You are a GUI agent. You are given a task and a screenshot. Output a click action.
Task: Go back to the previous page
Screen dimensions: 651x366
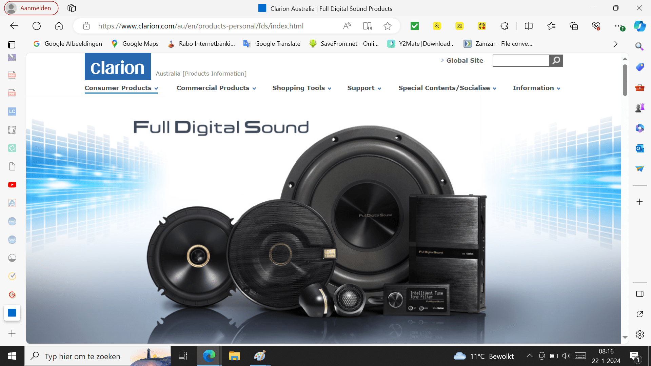pos(14,26)
